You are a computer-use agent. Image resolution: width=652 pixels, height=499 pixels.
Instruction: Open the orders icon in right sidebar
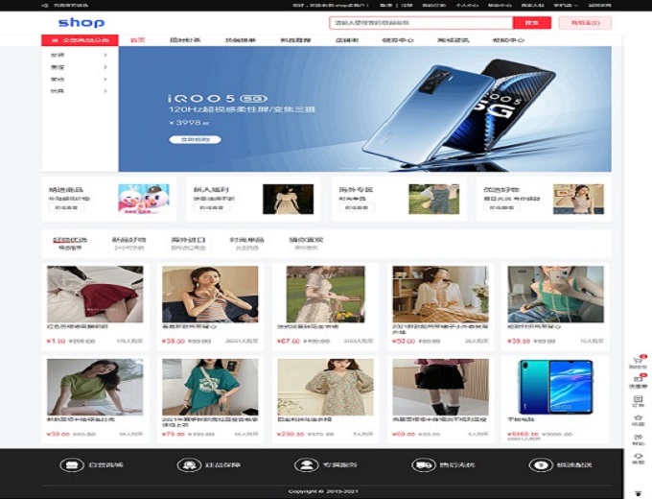638,400
